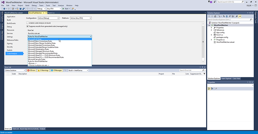Viewport: 258px width, 134px height.
Task: Open the Build Events properties page
Action: pos(11,23)
